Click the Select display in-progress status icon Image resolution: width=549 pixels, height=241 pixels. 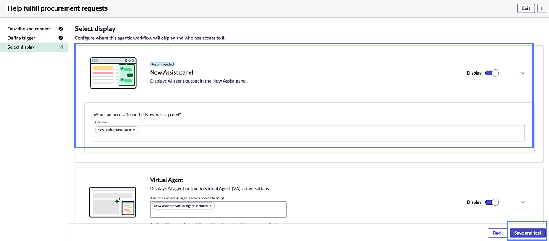[61, 47]
